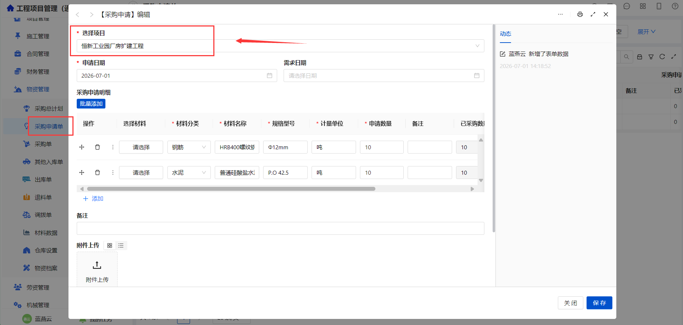Click the 备注 text input field
The width and height of the screenshot is (683, 325).
[280, 228]
